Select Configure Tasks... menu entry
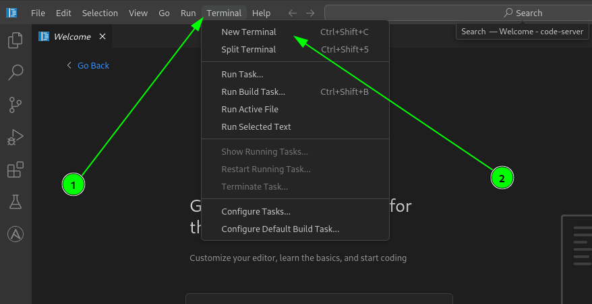 pyautogui.click(x=295, y=212)
